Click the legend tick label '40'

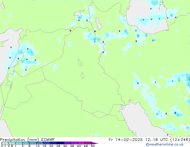coord(79,146)
